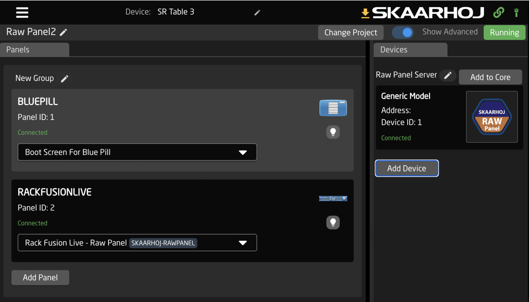This screenshot has width=529, height=302.
Task: Toggle the Show Advanced switch
Action: (x=403, y=32)
